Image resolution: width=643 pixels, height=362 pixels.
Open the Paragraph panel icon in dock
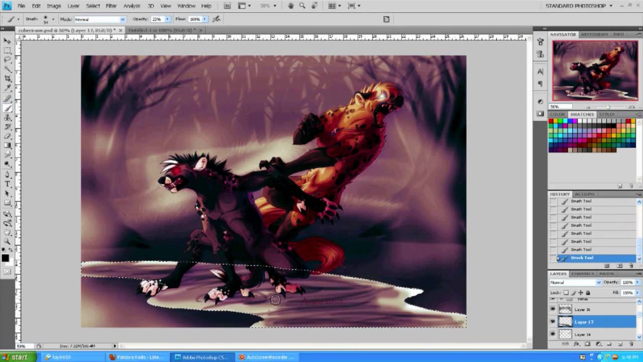click(540, 84)
